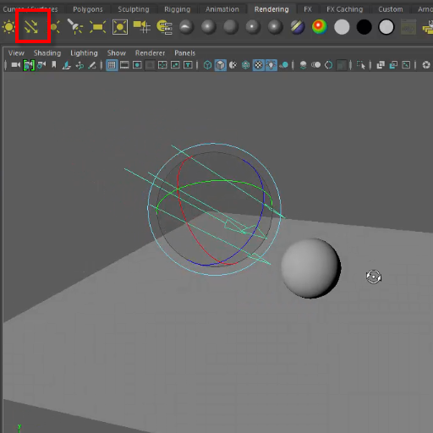This screenshot has width=433, height=433.
Task: Toggle screen space ambient occlusion
Action: point(304,65)
